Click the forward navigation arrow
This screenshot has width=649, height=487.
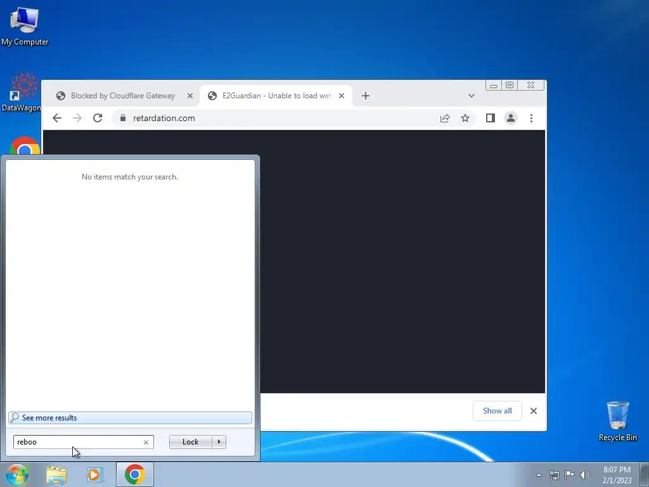click(x=77, y=118)
